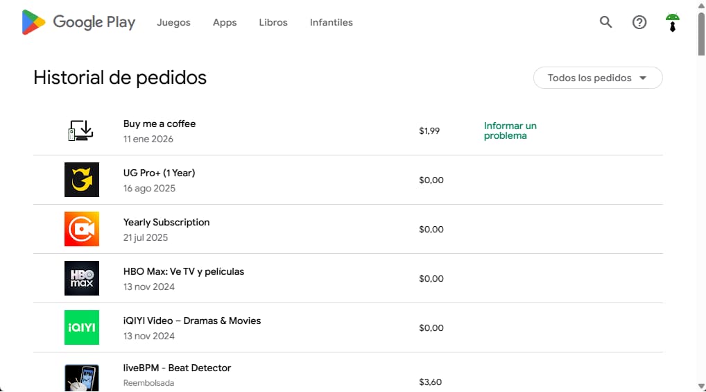
Task: Open the Google Play logo home link
Action: click(79, 22)
